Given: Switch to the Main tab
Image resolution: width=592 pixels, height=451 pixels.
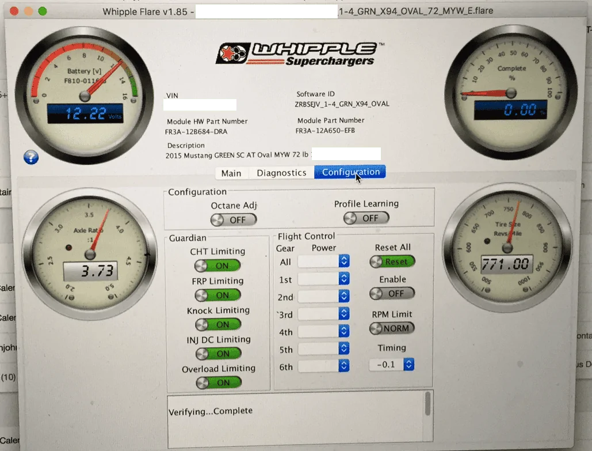Looking at the screenshot, I should 231,173.
